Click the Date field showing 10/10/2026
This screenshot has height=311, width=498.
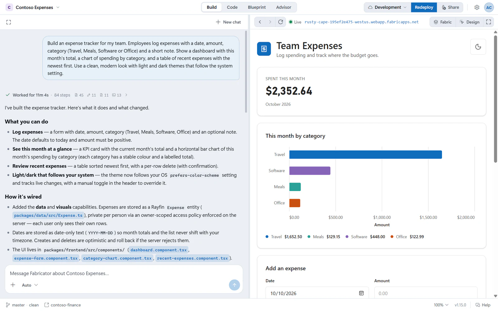click(317, 293)
